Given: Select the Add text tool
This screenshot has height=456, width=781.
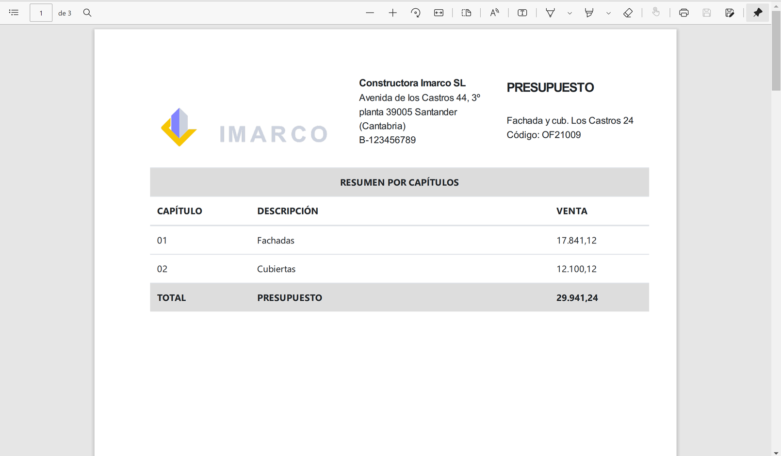Looking at the screenshot, I should (x=522, y=13).
